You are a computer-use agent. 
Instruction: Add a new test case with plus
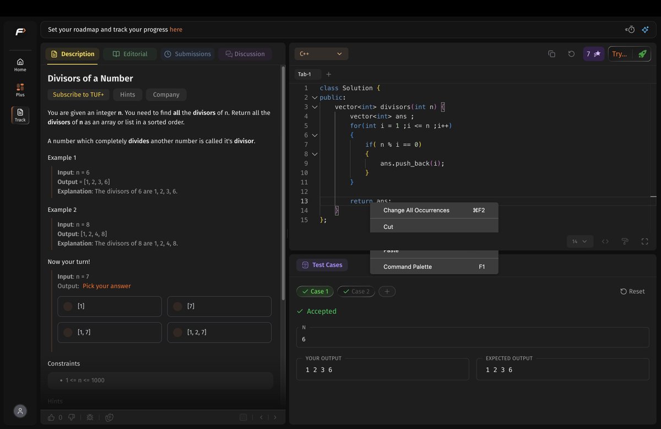point(387,291)
